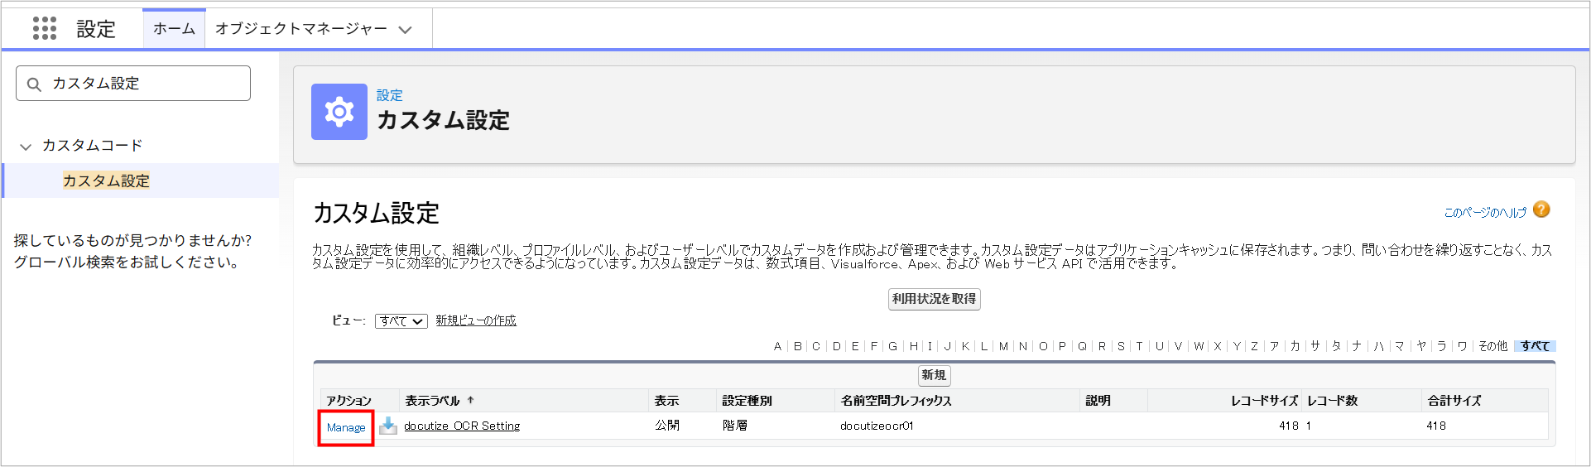
Task: Click the Manage link for docutize_OCR Setting
Action: [x=346, y=427]
